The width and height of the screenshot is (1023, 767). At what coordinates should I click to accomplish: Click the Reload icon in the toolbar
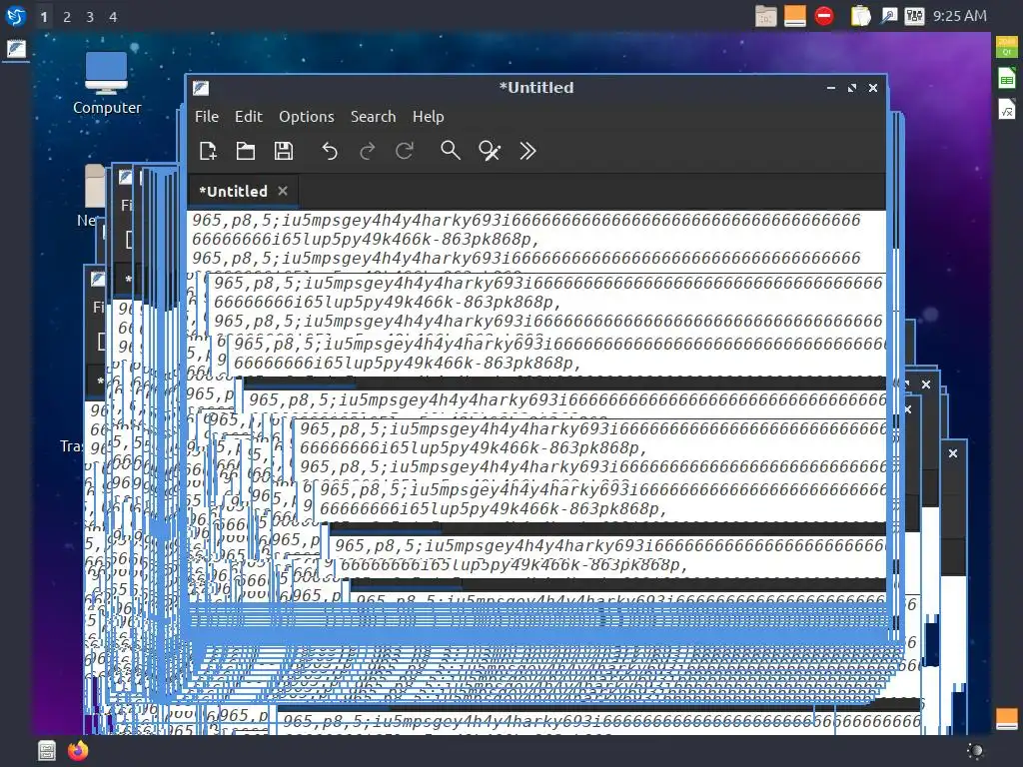point(405,152)
